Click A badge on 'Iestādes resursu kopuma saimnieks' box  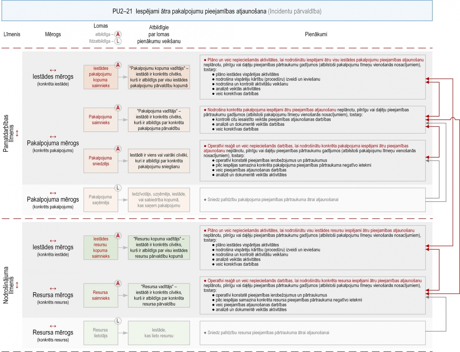click(x=118, y=236)
